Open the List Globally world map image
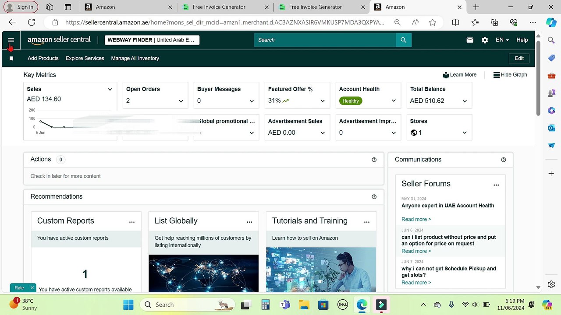The image size is (561, 315). [x=204, y=273]
